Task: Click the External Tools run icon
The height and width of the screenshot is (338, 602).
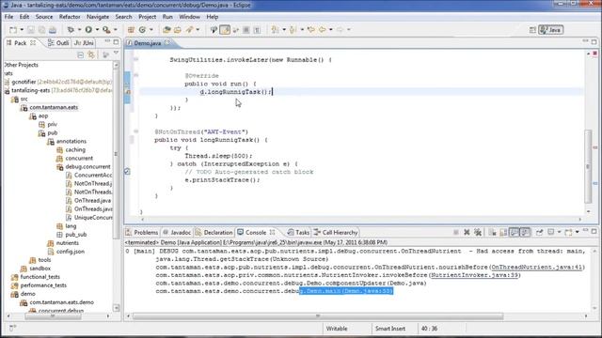Action: 106,29
